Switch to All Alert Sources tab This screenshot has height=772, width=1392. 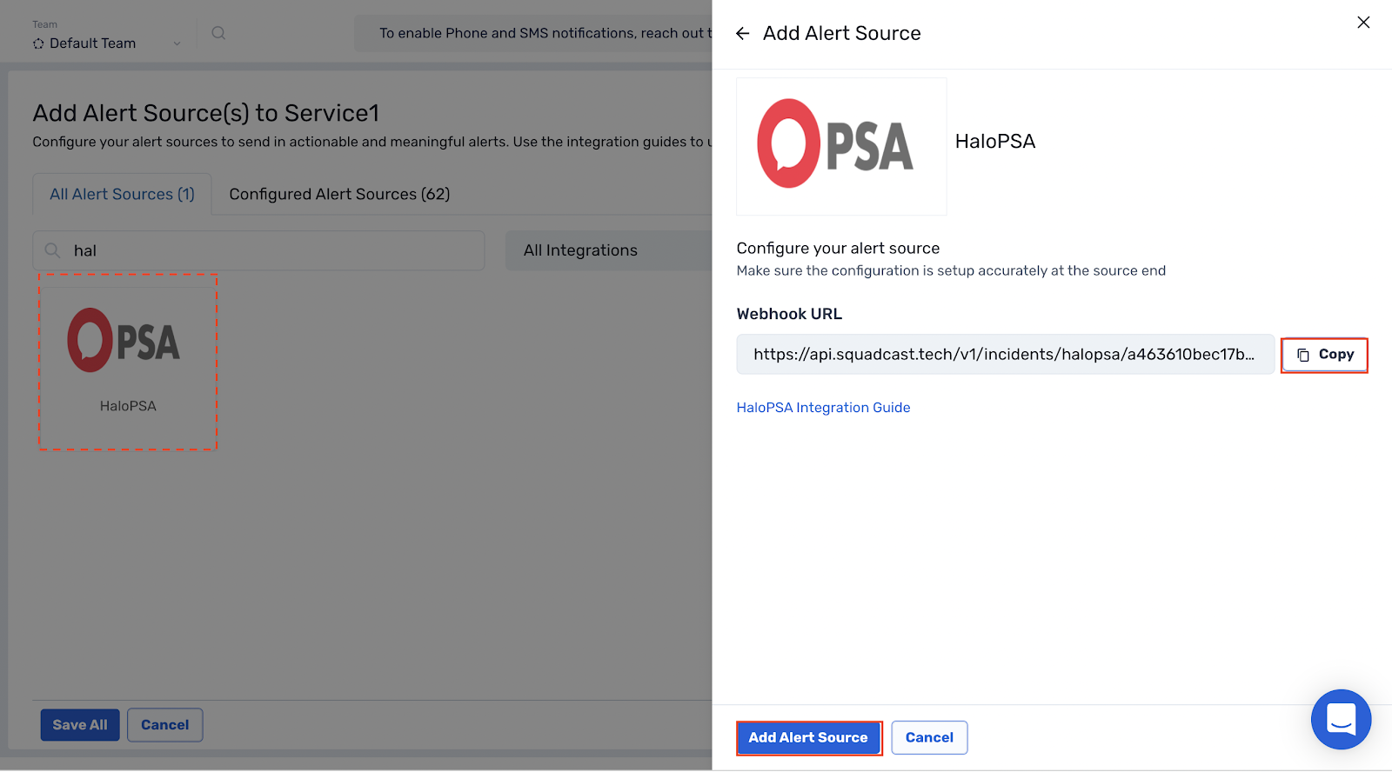(121, 194)
